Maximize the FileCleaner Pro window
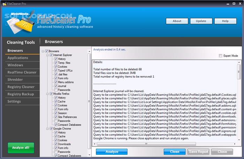This screenshot has width=244, height=159. [x=234, y=3]
